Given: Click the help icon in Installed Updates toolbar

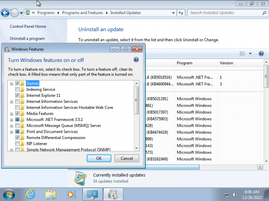Looking at the screenshot, I should click(261, 54).
